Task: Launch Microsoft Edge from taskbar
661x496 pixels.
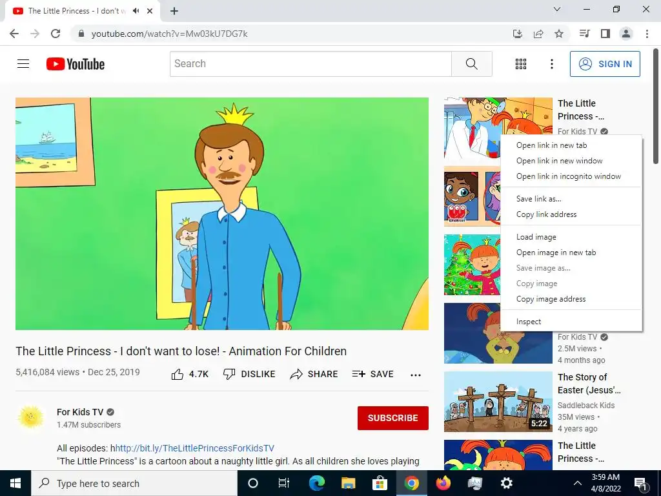Action: (x=316, y=483)
